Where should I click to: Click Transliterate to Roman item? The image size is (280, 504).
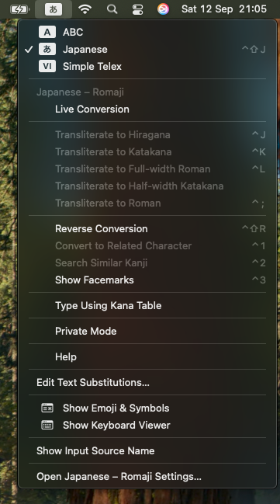[x=147, y=203]
